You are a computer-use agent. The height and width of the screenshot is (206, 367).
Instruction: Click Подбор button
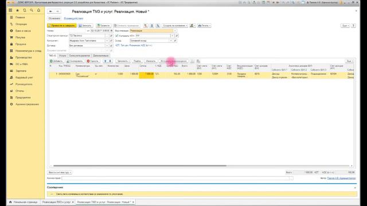click(137, 61)
